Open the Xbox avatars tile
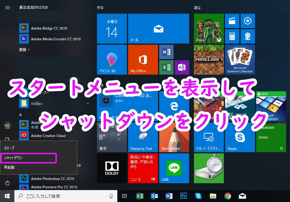This screenshot has width=290, height=202. [209, 29]
